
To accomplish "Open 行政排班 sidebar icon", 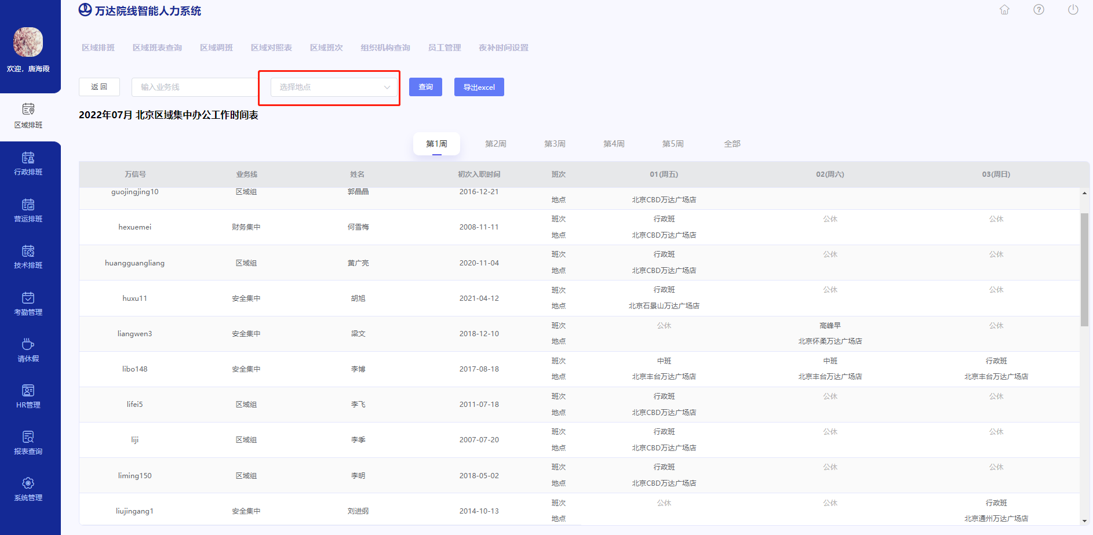I will click(x=28, y=158).
